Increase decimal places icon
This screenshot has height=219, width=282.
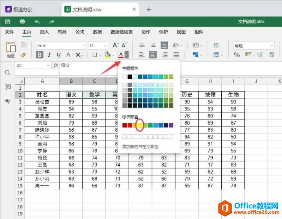coord(260,55)
